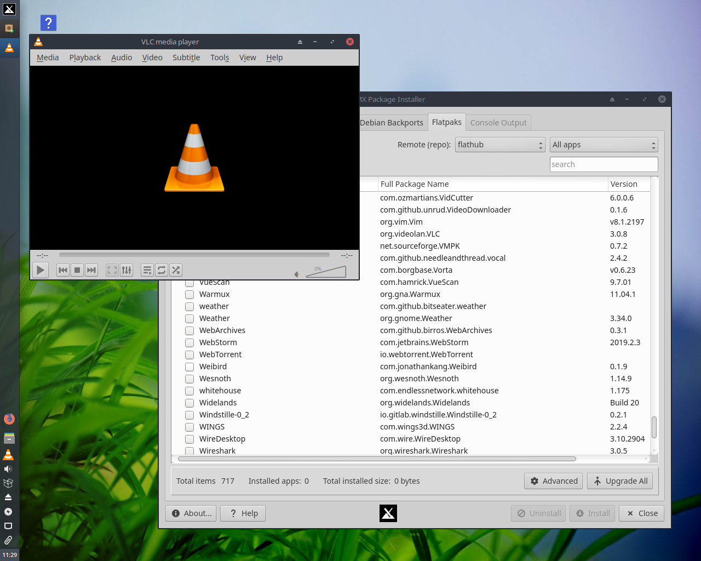Check the Widelands checkbox
701x561 pixels.
189,403
